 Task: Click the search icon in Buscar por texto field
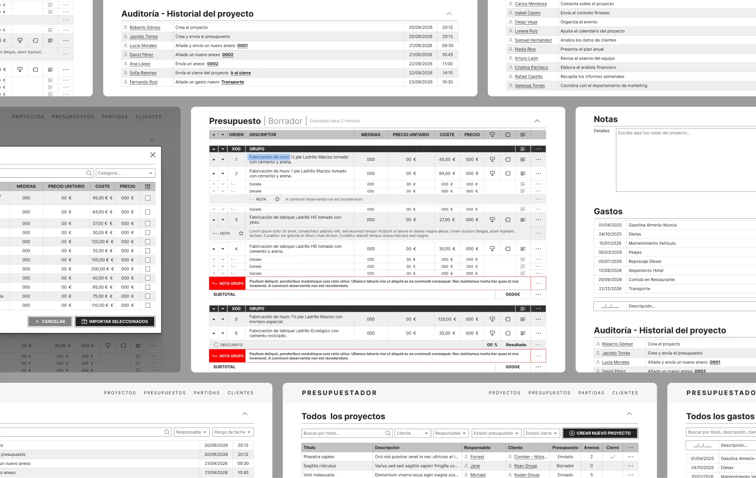388,433
